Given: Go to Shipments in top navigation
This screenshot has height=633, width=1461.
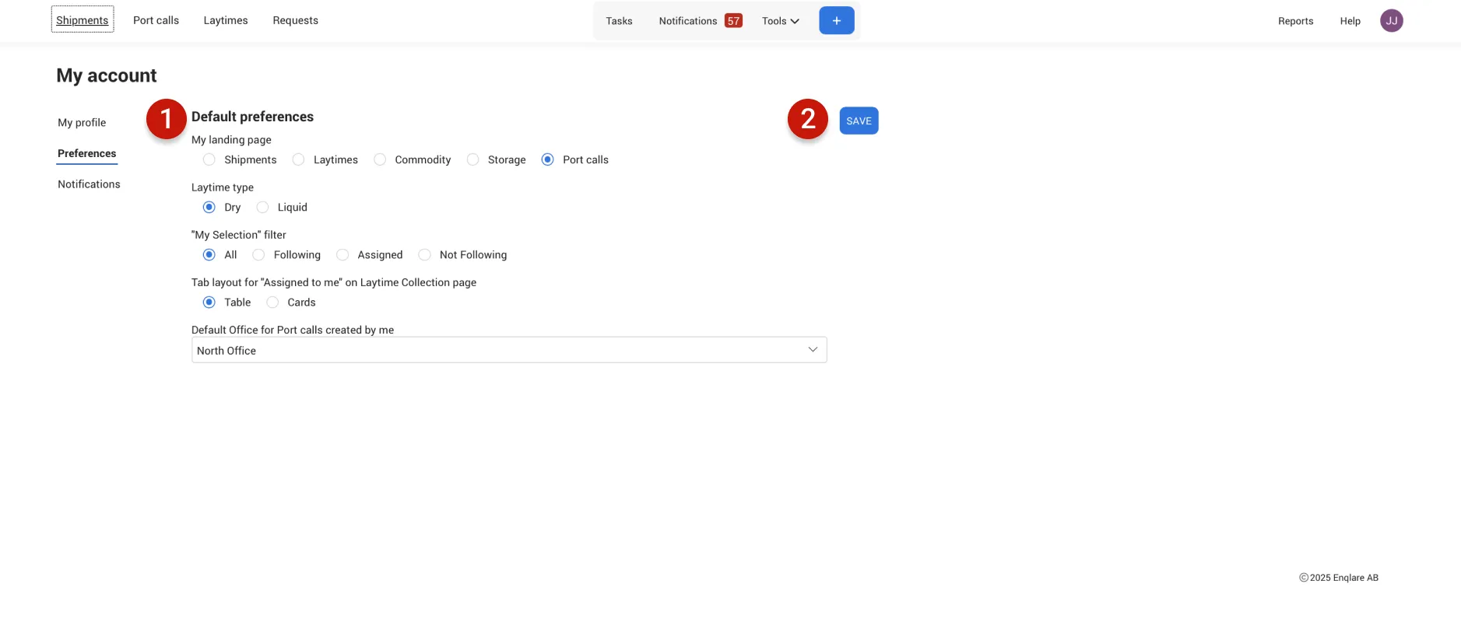Looking at the screenshot, I should tap(83, 19).
